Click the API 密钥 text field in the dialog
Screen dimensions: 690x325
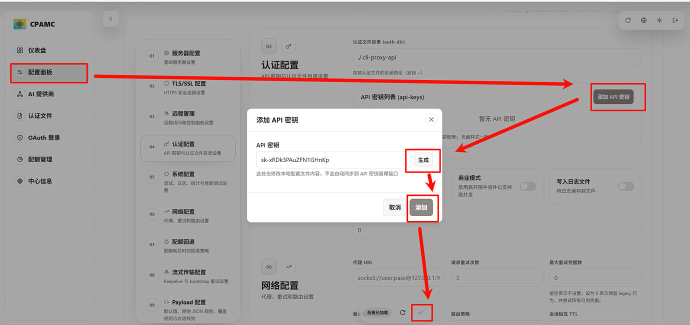coord(332,160)
